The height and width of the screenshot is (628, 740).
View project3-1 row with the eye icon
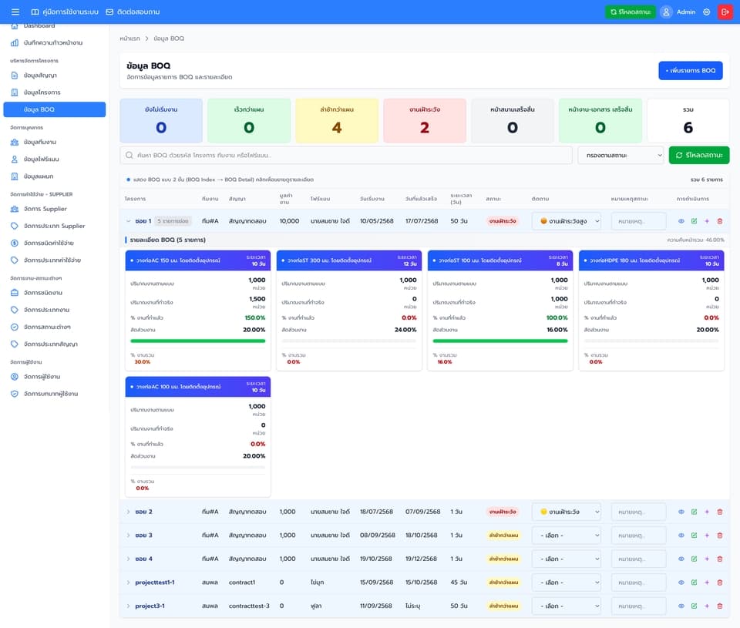tap(681, 606)
